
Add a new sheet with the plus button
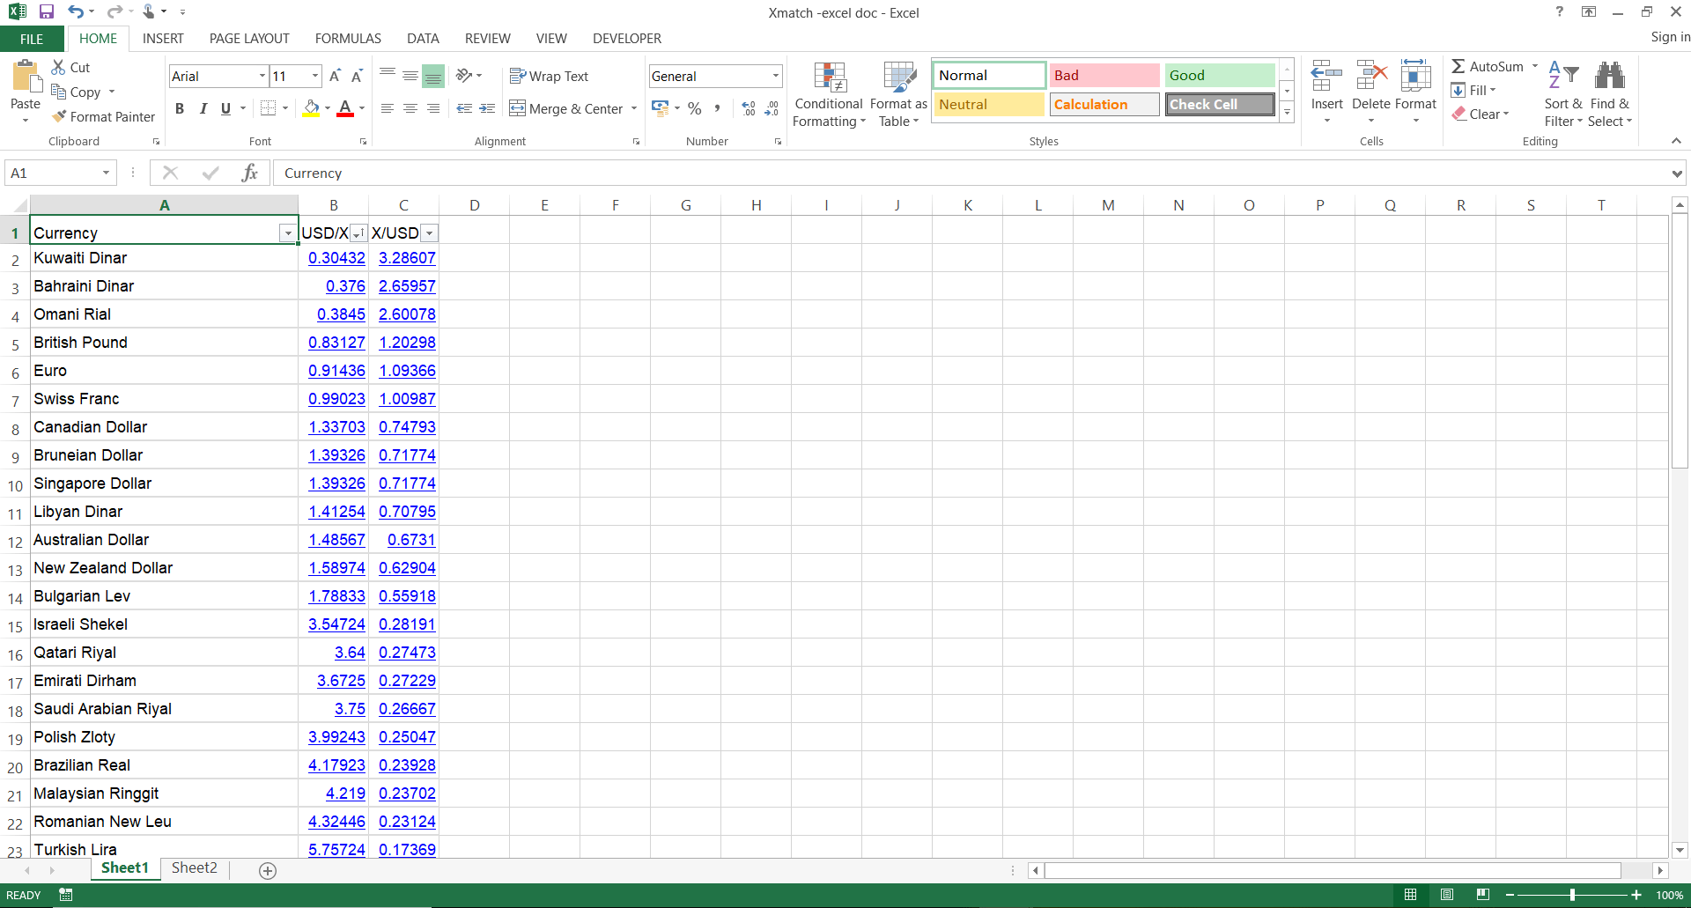click(x=267, y=871)
